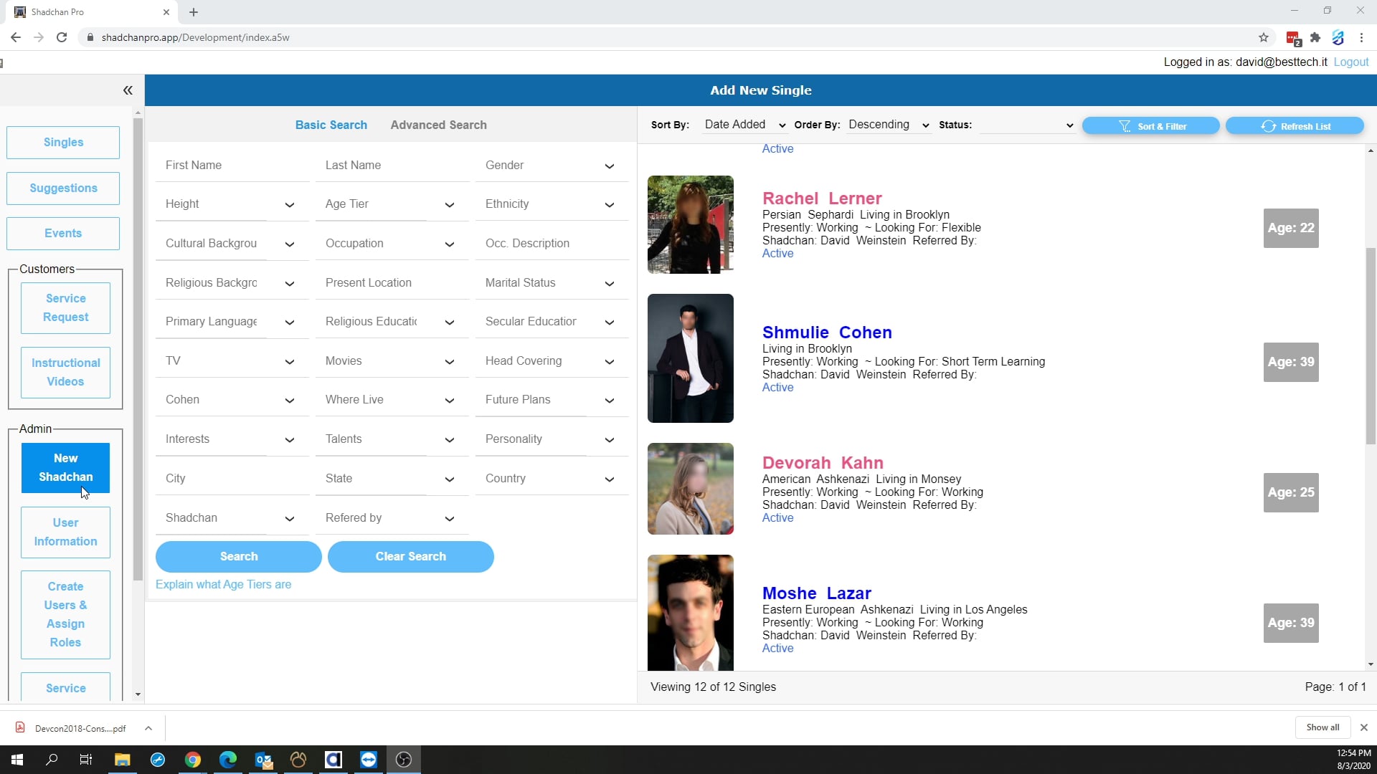1377x774 pixels.
Task: Click Shmulie Cohen's profile photo
Action: (x=690, y=358)
